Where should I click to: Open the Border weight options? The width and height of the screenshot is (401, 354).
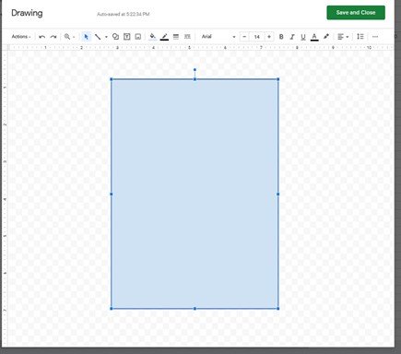(x=176, y=37)
